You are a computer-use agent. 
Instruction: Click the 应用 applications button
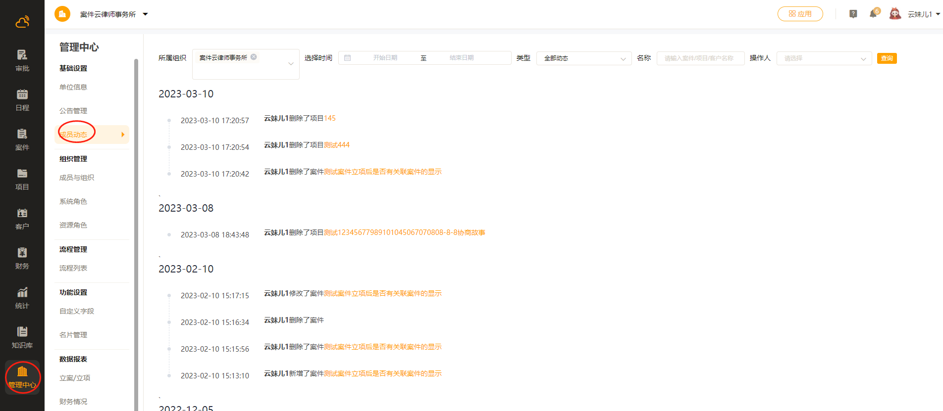coord(800,14)
